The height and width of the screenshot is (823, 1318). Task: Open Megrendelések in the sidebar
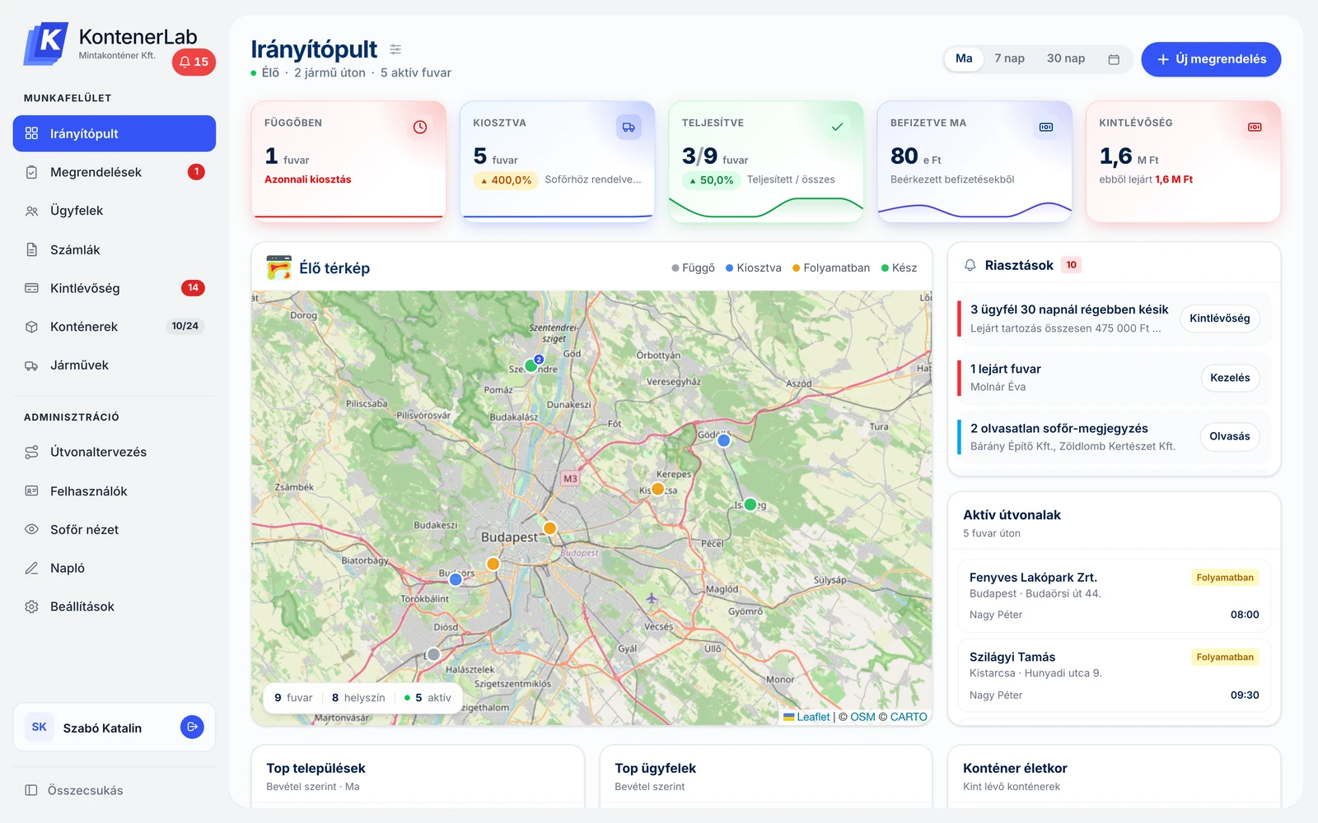tap(115, 172)
